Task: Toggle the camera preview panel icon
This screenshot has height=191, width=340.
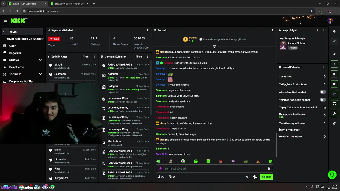Action: 334,103
